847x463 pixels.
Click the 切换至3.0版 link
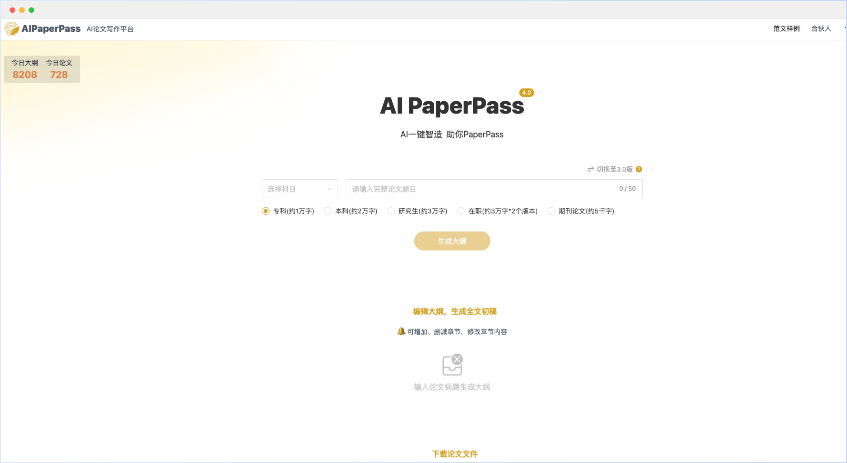click(x=615, y=169)
